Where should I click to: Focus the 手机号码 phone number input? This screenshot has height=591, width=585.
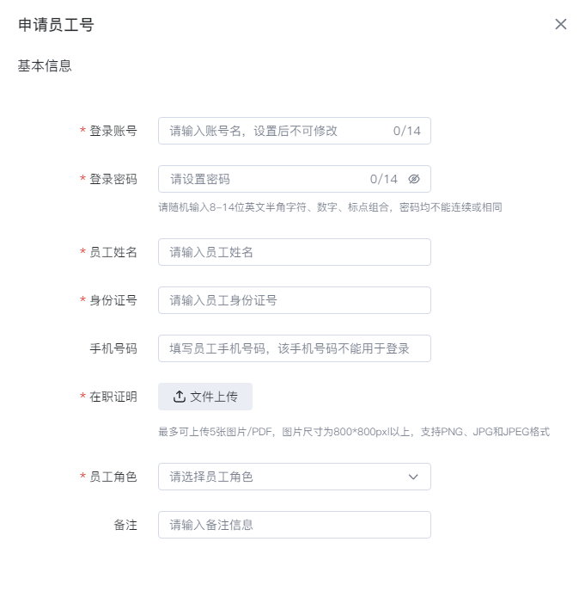coord(295,348)
